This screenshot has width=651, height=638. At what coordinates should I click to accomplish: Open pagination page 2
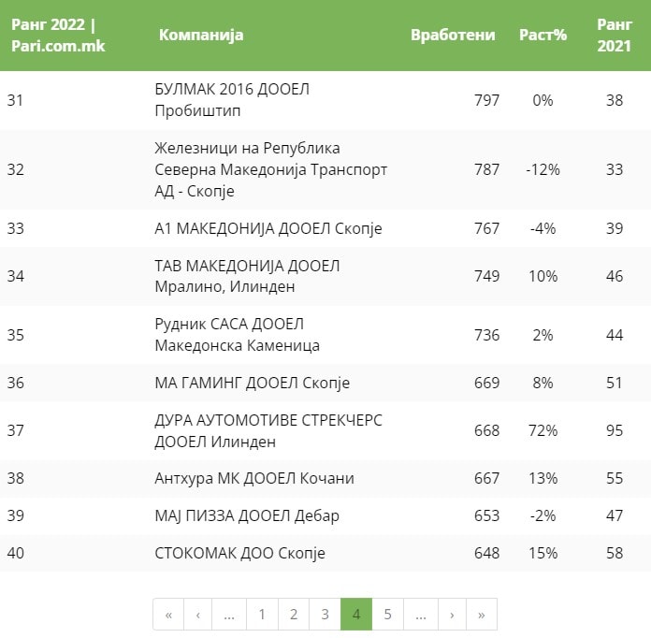tap(294, 615)
